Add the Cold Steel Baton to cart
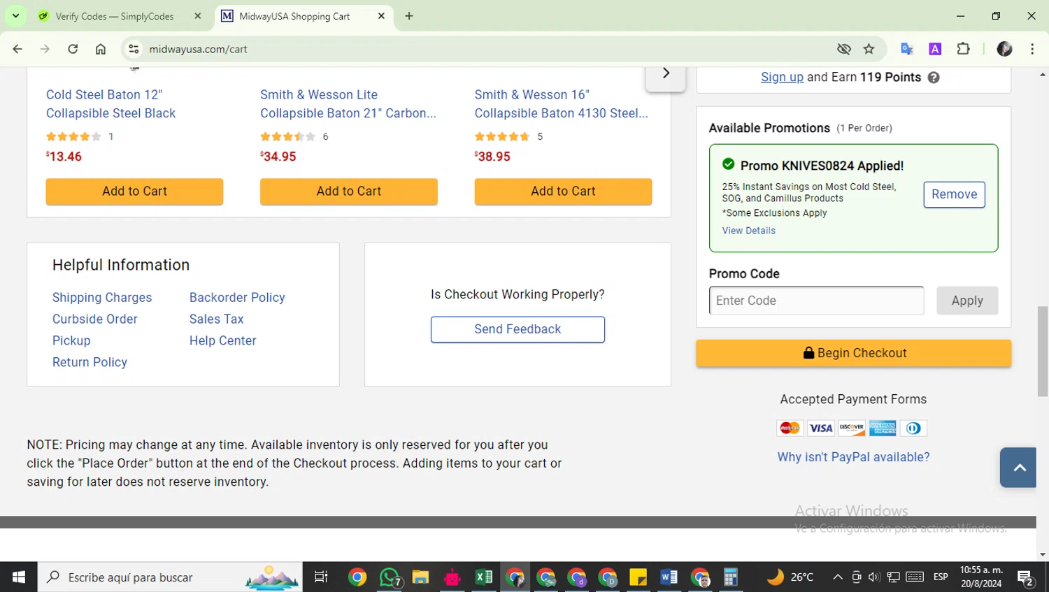The image size is (1049, 592). [134, 192]
